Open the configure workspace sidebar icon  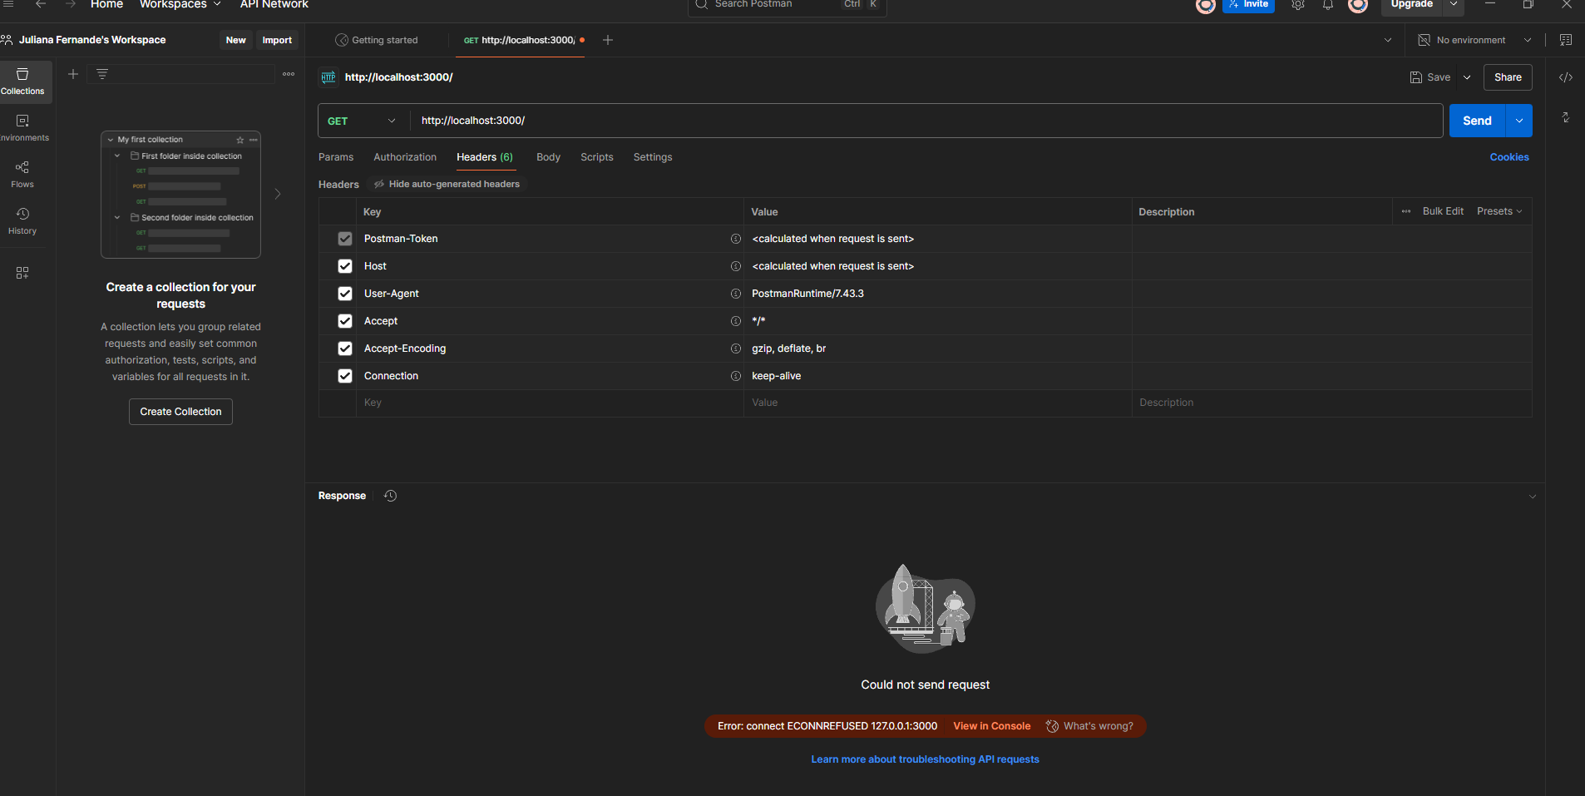click(22, 273)
